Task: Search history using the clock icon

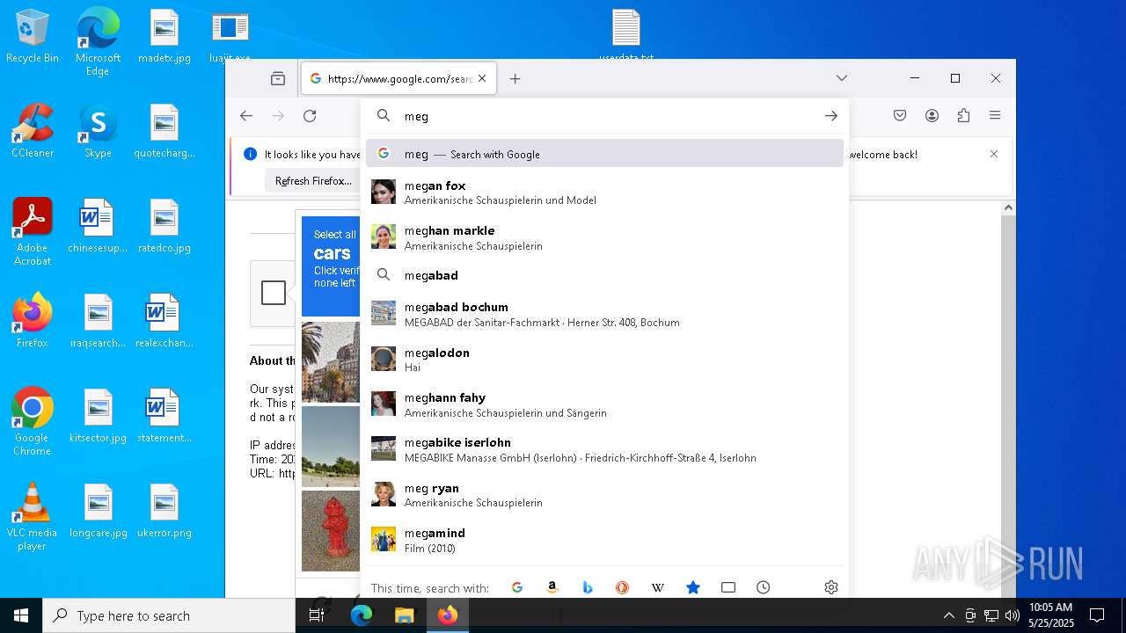Action: point(764,587)
